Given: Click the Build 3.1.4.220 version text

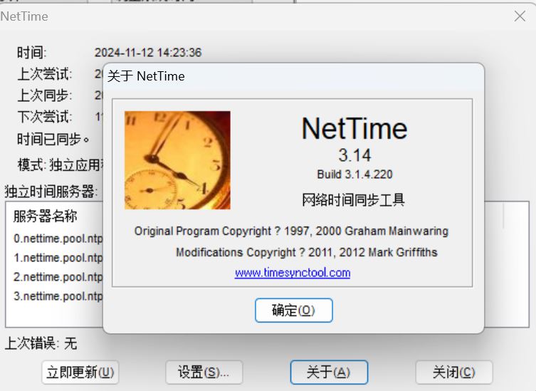Looking at the screenshot, I should (354, 174).
